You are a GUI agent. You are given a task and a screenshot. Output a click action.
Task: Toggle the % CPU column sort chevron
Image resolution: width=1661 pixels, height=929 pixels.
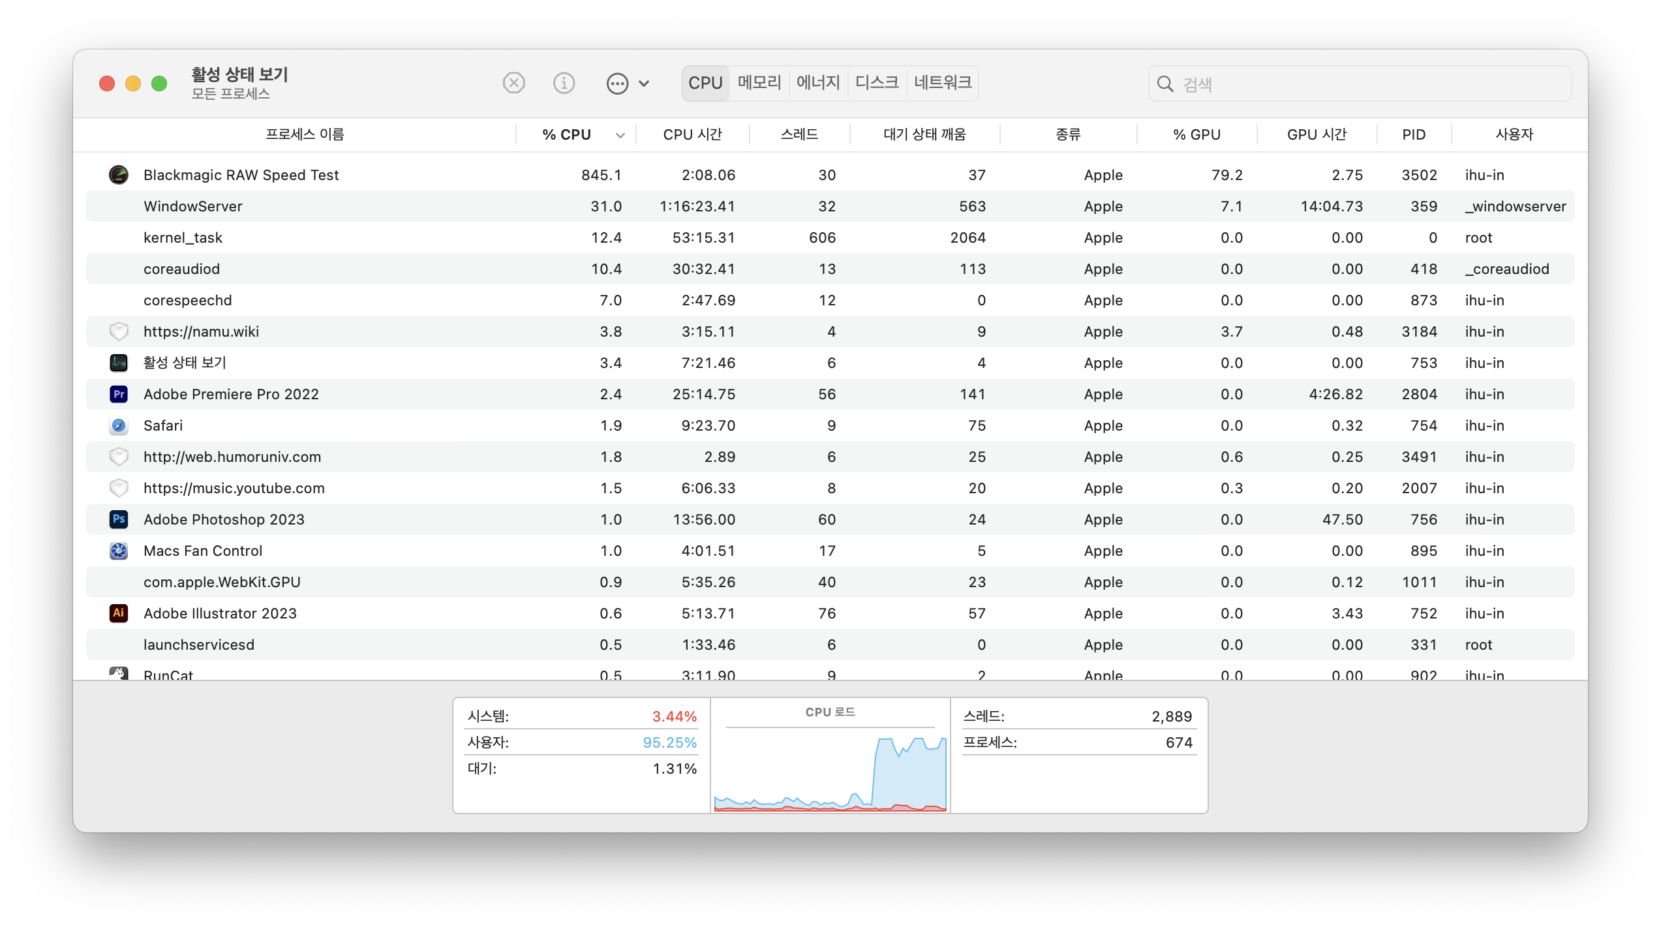coord(620,135)
